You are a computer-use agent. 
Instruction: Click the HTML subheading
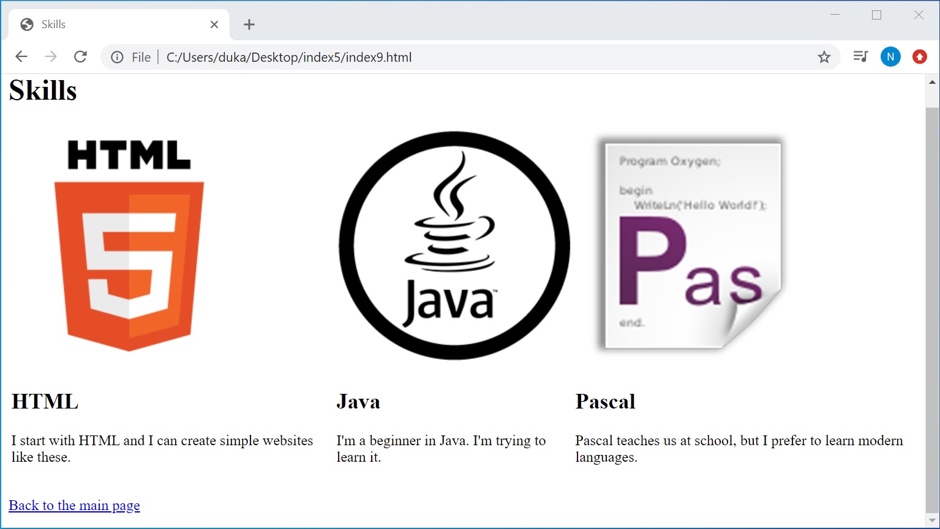tap(45, 401)
